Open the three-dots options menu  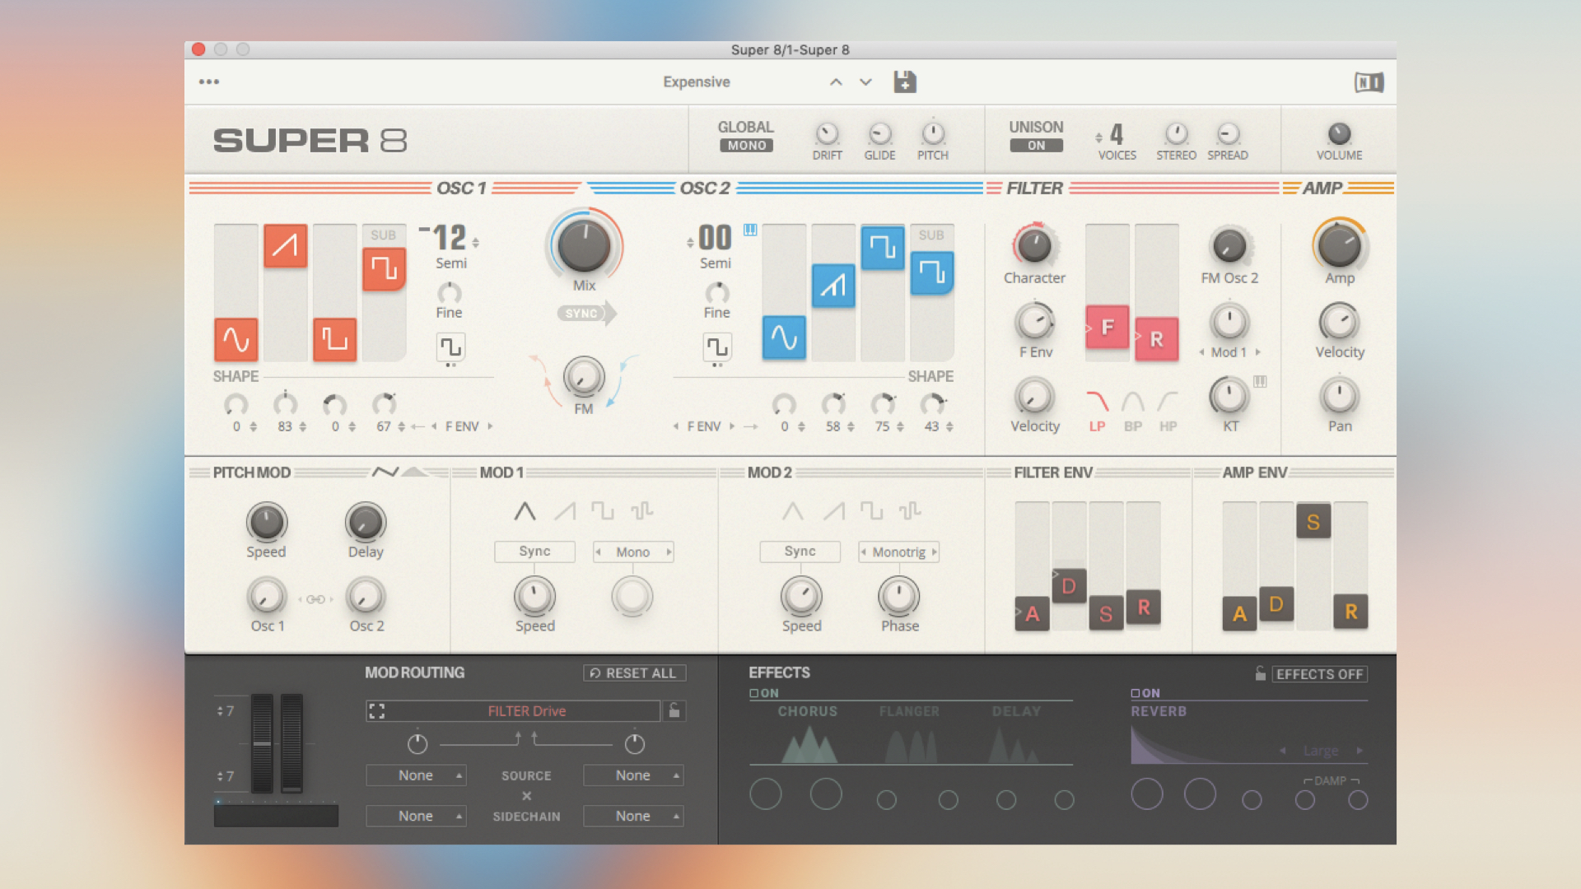pyautogui.click(x=209, y=81)
